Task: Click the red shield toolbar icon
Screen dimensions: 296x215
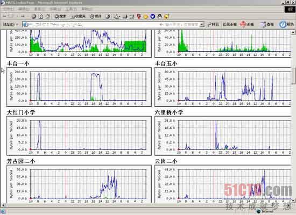Action: click(x=139, y=17)
